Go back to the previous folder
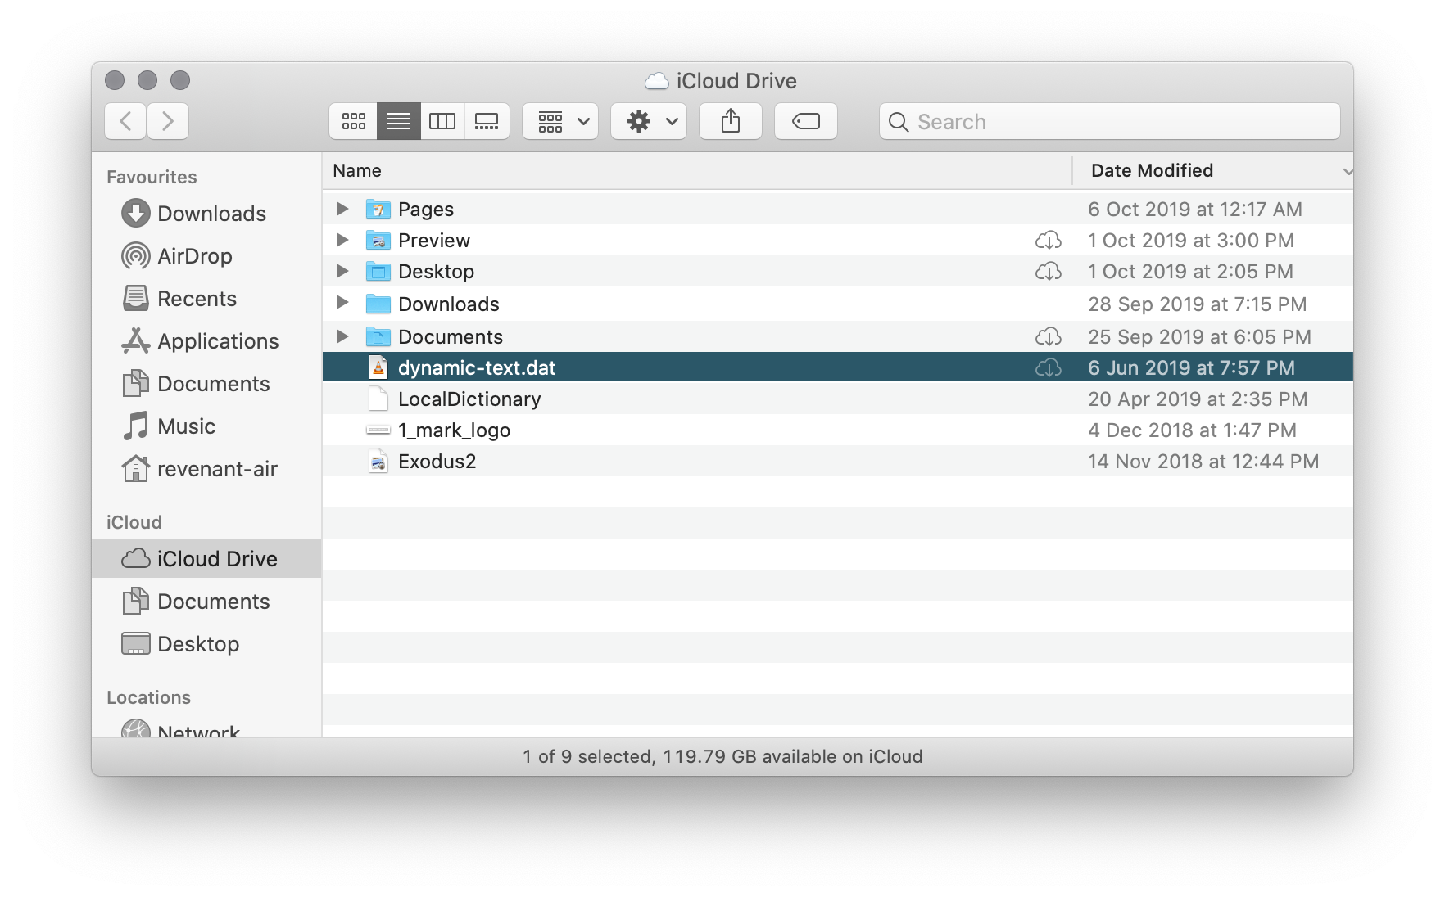 click(x=125, y=121)
